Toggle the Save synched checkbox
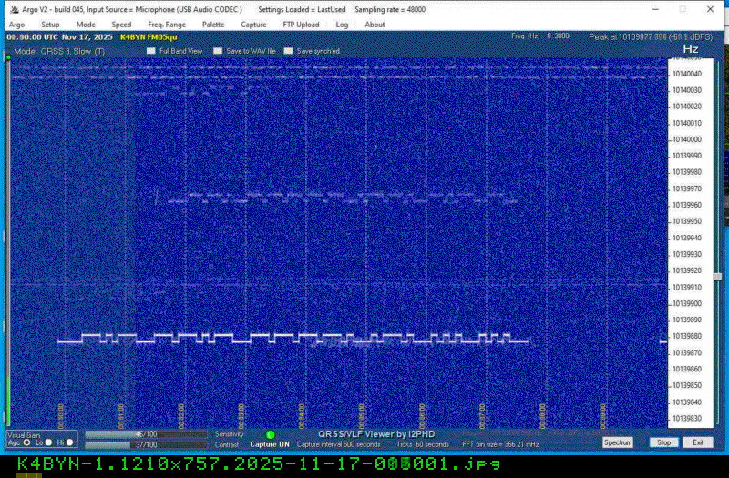Viewport: 729px width, 478px height. point(288,52)
